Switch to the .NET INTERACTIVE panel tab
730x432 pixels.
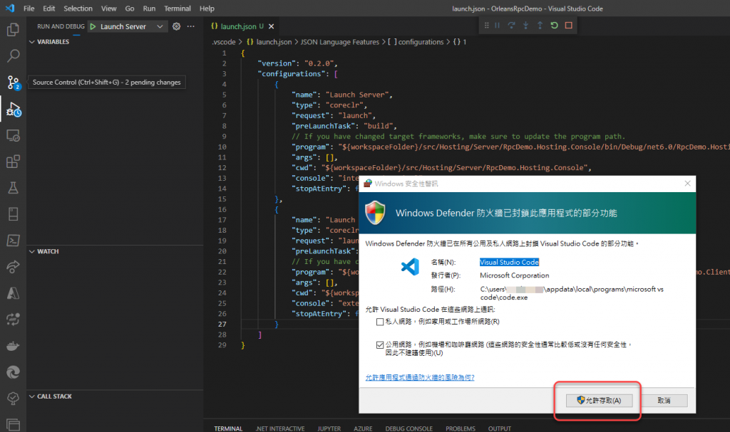[280, 428]
